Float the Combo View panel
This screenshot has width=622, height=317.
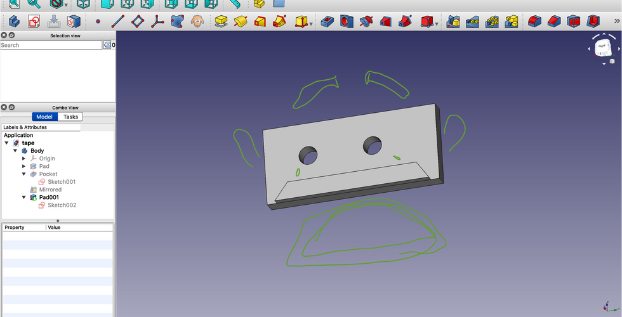tap(11, 107)
